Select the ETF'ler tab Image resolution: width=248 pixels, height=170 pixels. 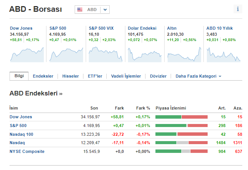click(x=95, y=76)
